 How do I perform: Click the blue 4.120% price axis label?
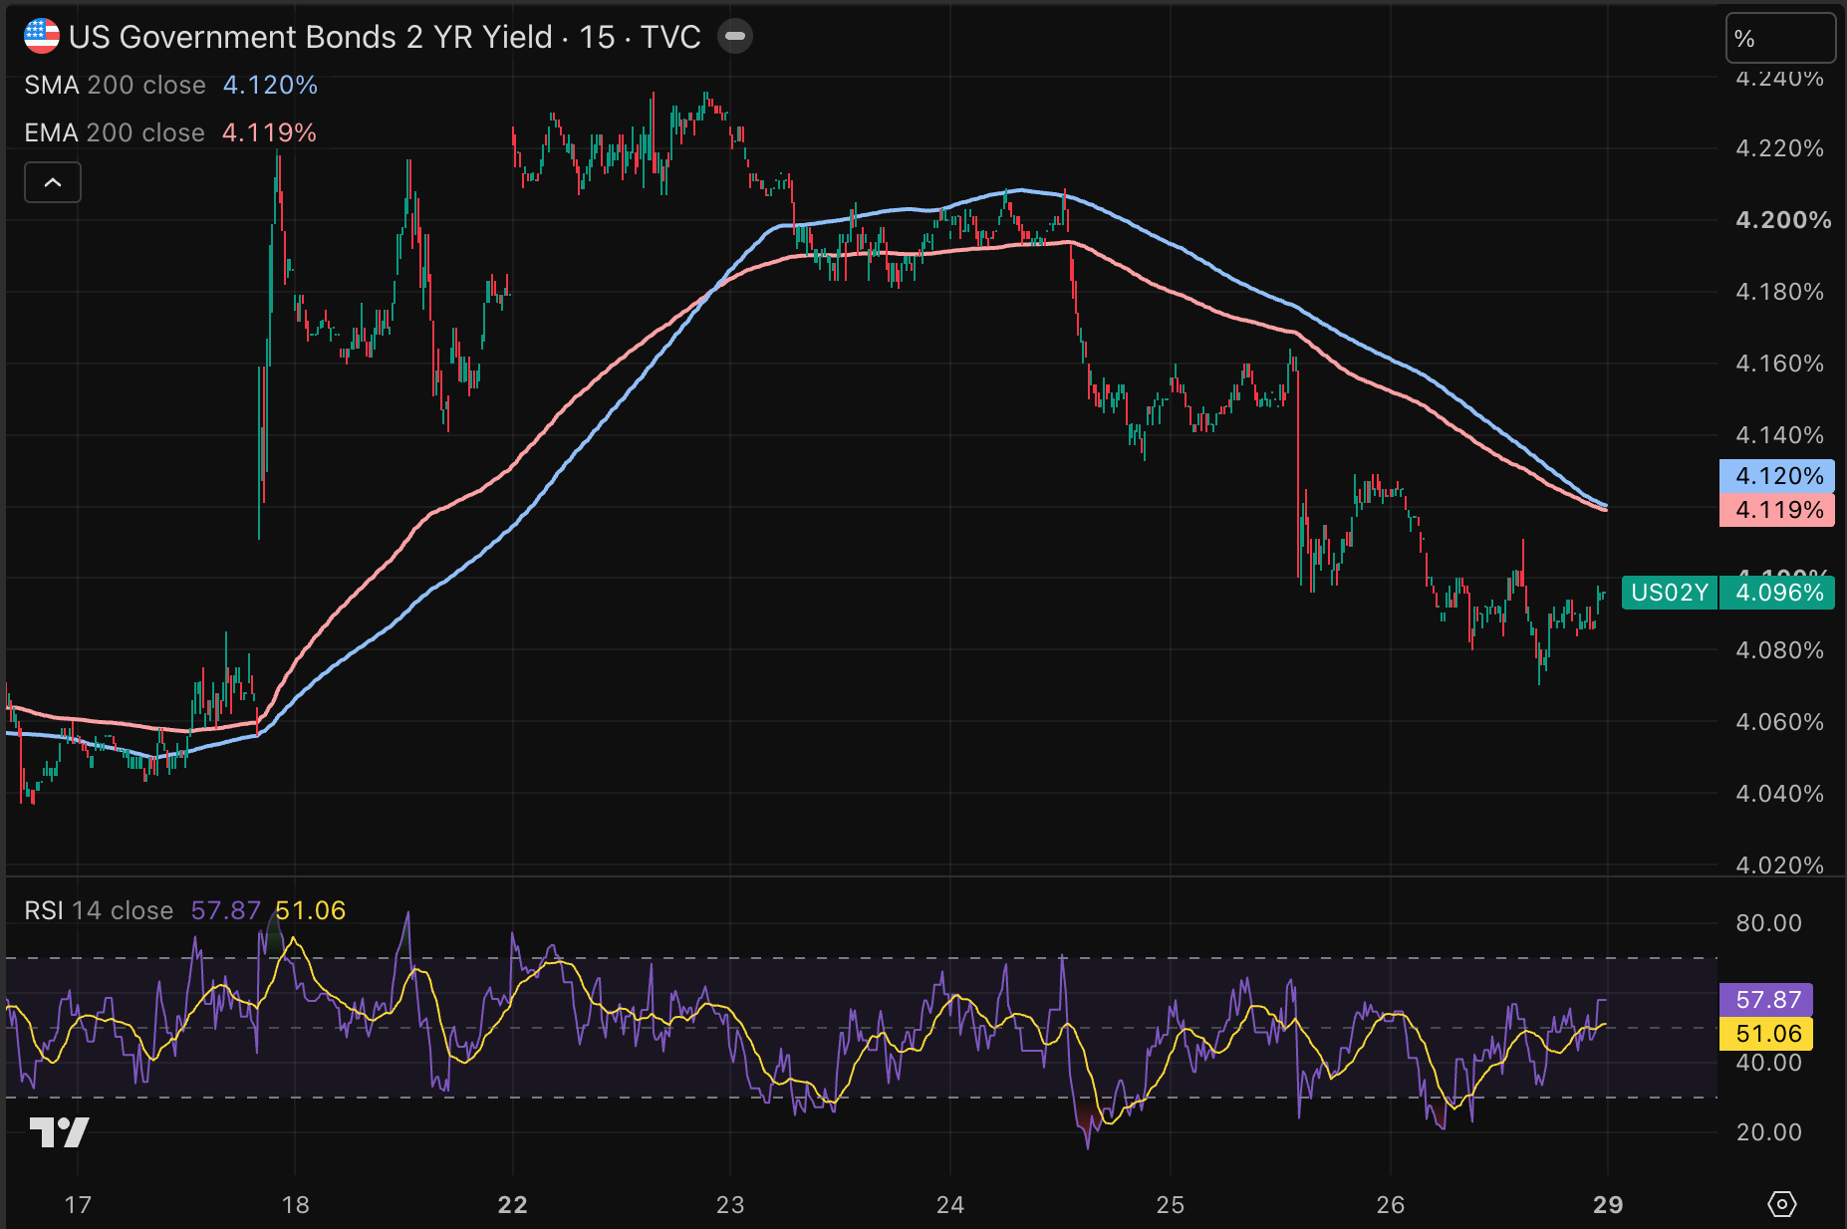pos(1777,476)
